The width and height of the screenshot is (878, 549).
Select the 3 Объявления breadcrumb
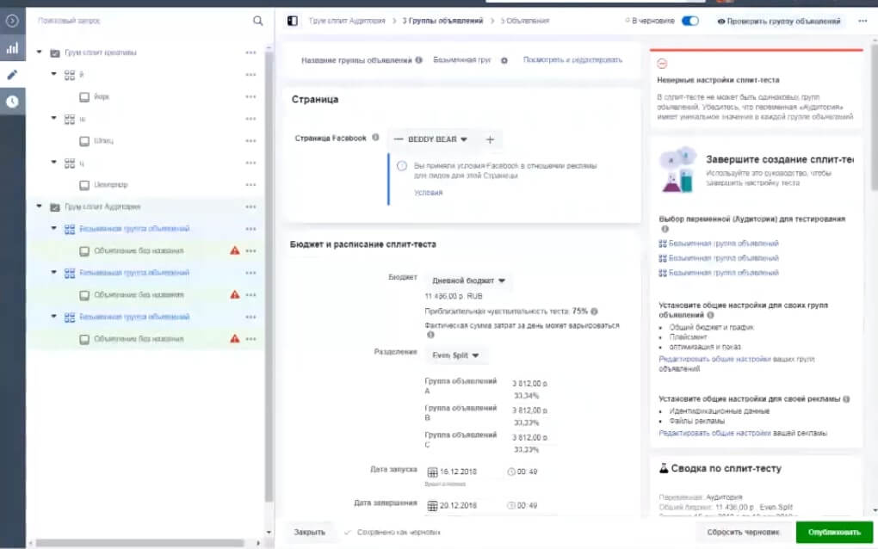tap(525, 21)
